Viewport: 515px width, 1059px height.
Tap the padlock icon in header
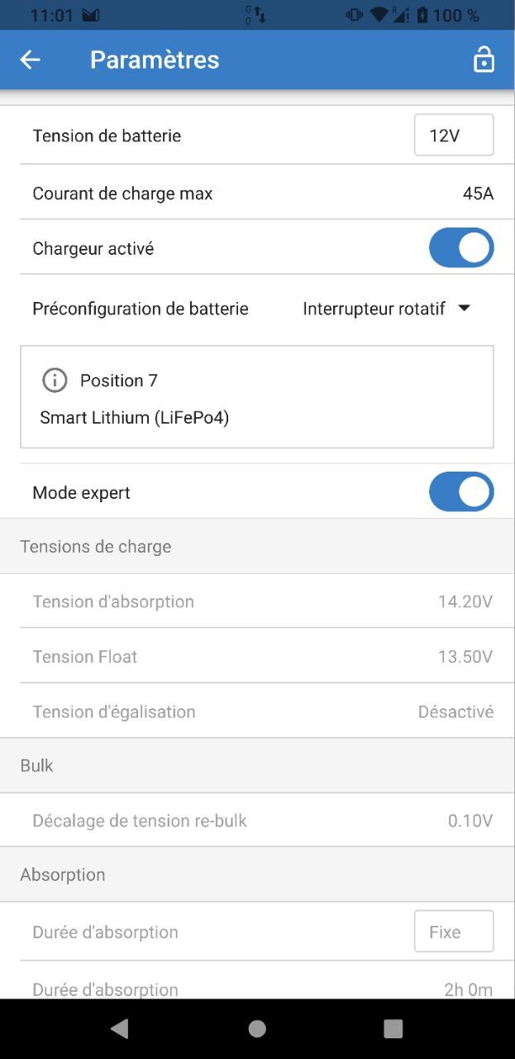(484, 60)
